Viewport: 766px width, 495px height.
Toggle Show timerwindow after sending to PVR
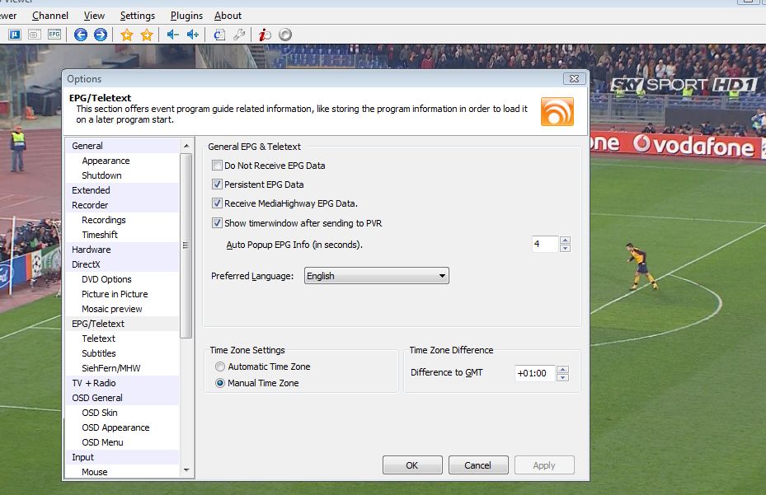pyautogui.click(x=218, y=223)
